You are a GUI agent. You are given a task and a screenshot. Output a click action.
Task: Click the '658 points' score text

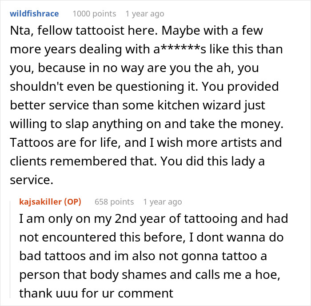(114, 202)
